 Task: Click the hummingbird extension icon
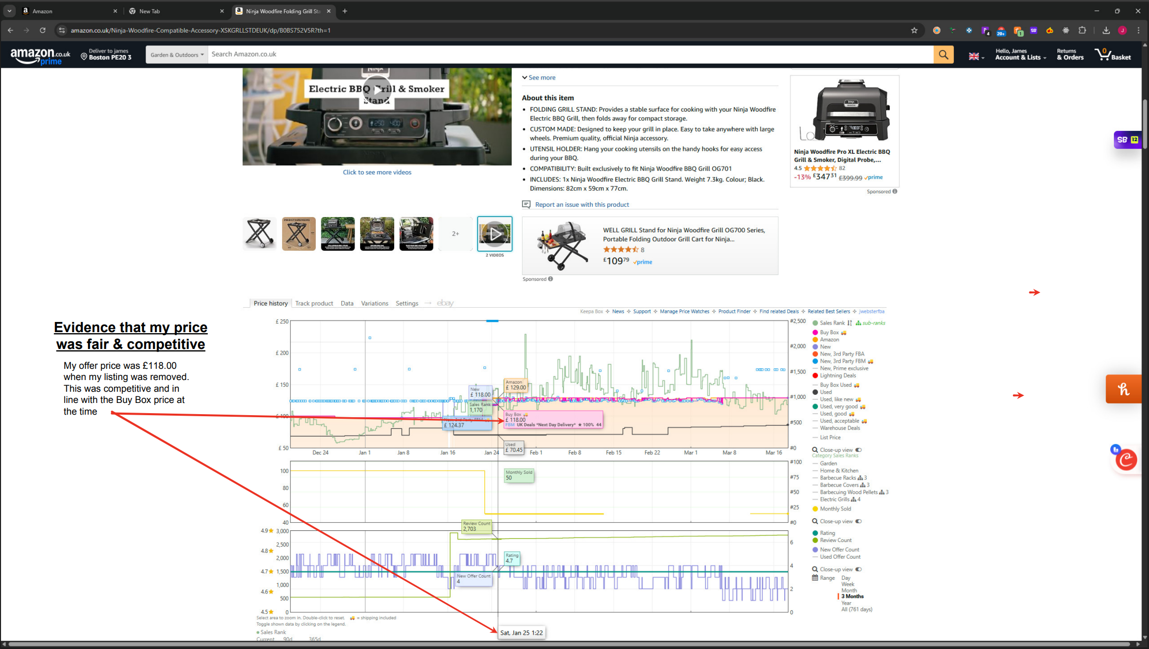point(952,31)
